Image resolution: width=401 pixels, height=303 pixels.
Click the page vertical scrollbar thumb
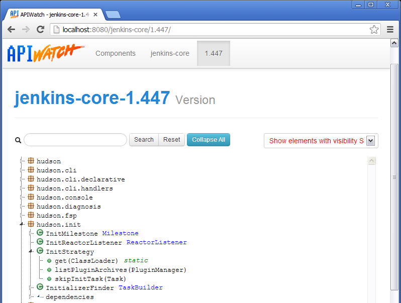394,176
